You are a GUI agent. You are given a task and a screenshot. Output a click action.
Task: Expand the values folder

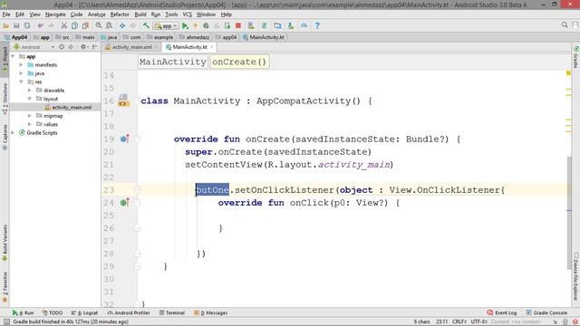pyautogui.click(x=30, y=124)
